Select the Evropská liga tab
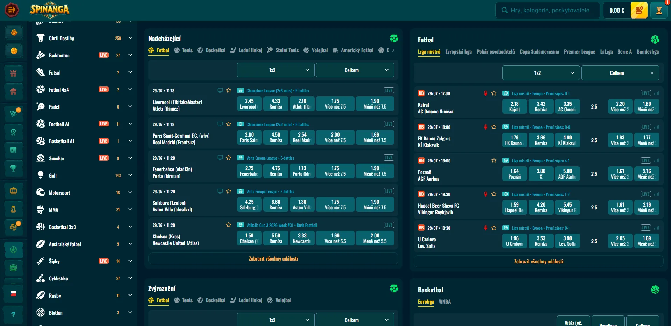 click(x=459, y=52)
